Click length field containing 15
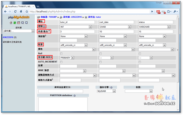Viewport: 183px width, 115px height. [x=156, y=32]
